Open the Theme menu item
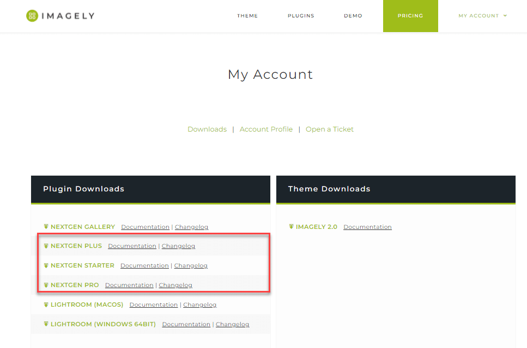 247,16
